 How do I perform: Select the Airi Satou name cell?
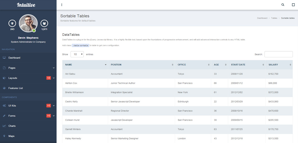click(x=85, y=74)
